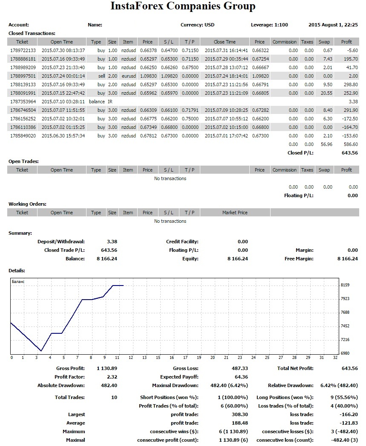366x446 pixels.
Task: Select the profit trades value "6 (60.00%)"
Action: [x=234, y=406]
